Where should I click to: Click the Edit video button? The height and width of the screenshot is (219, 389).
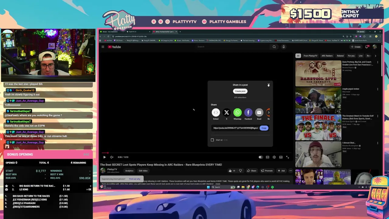click(143, 171)
